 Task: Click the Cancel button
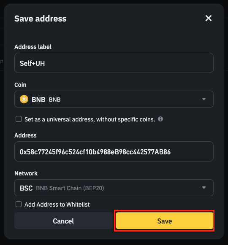pos(63,221)
